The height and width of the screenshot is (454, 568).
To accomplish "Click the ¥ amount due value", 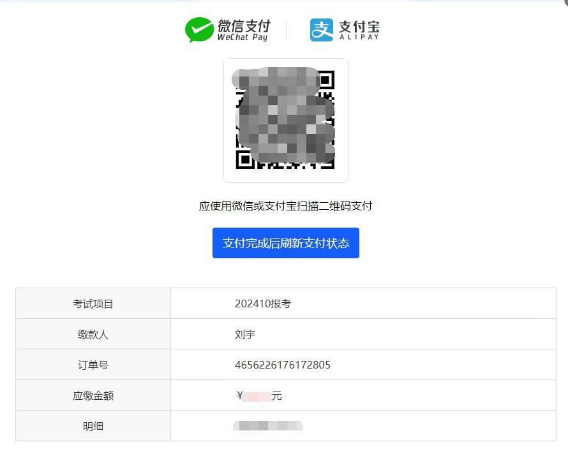I will pos(259,395).
